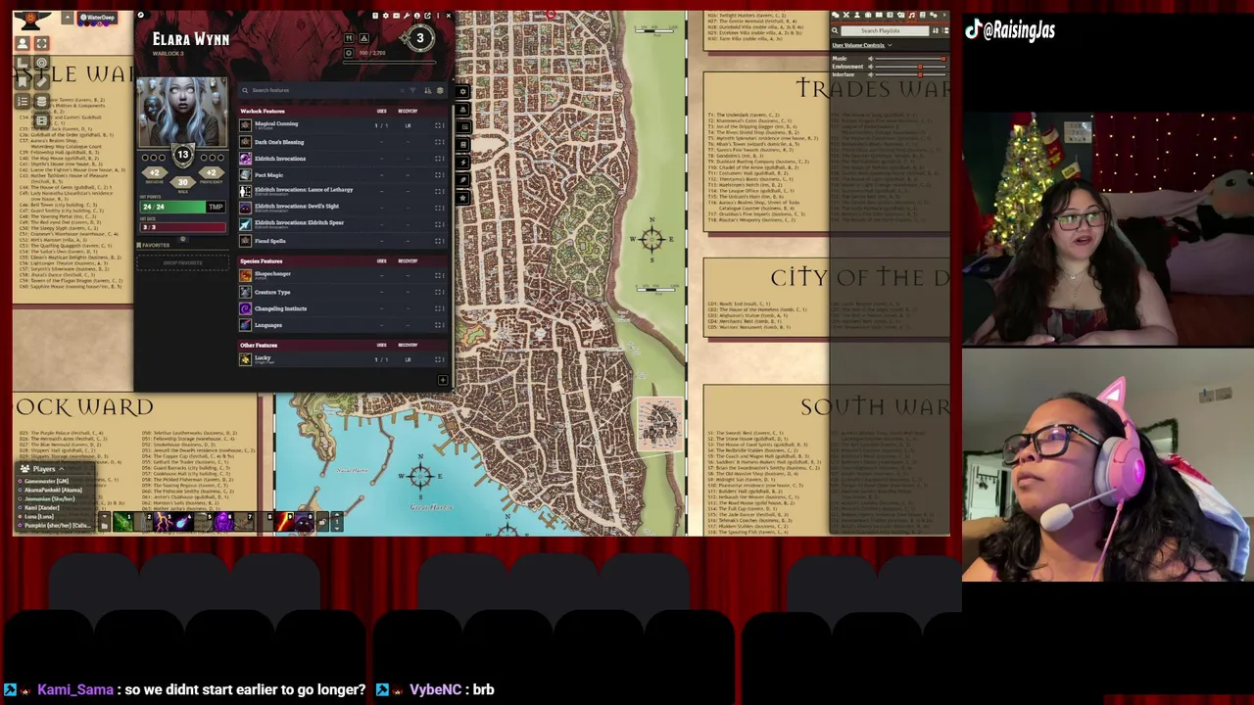Select the ruler measure tool
This screenshot has width=1254, height=705.
point(42,82)
